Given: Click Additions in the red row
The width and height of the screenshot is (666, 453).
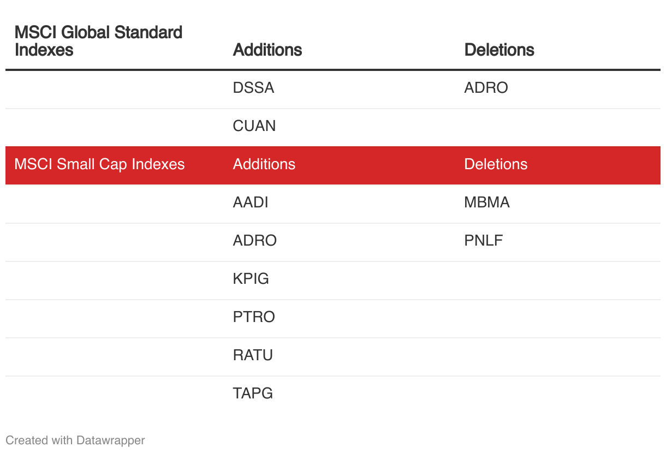Looking at the screenshot, I should (264, 164).
